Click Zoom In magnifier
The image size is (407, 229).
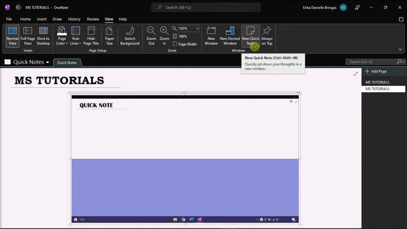coord(164,36)
